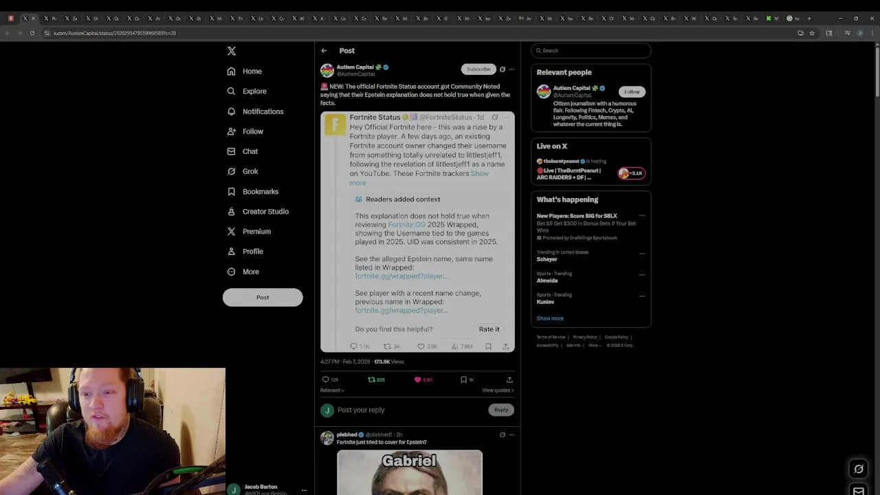This screenshot has width=880, height=495.
Task: Subscribe to Autism Capital
Action: tap(478, 69)
